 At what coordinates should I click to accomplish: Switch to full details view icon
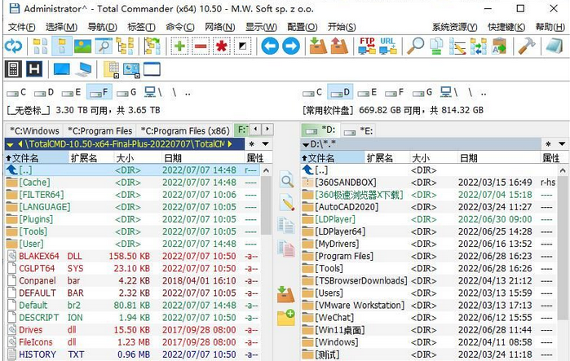click(x=61, y=46)
